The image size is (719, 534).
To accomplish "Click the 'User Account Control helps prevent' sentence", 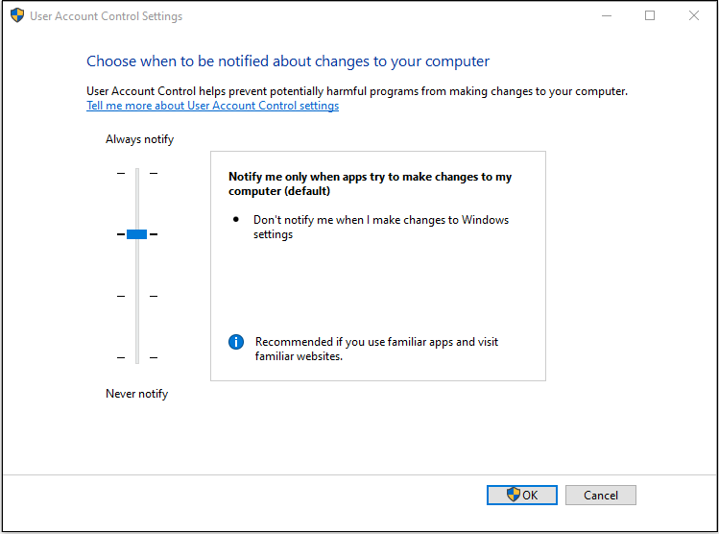I will 357,91.
